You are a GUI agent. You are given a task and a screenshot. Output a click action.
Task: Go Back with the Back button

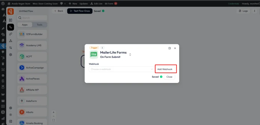click(59, 11)
